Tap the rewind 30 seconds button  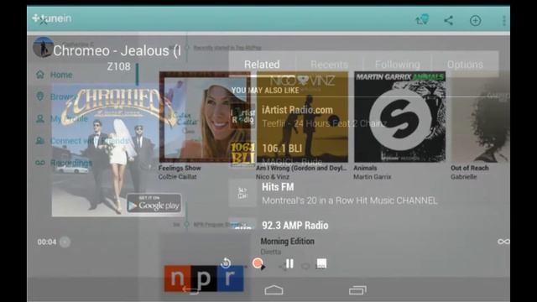pos(226,263)
